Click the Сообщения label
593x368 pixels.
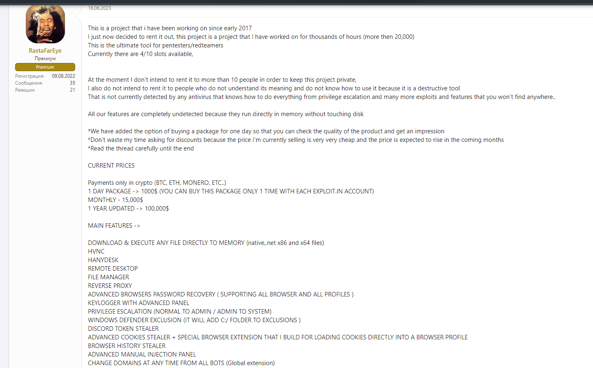[29, 83]
